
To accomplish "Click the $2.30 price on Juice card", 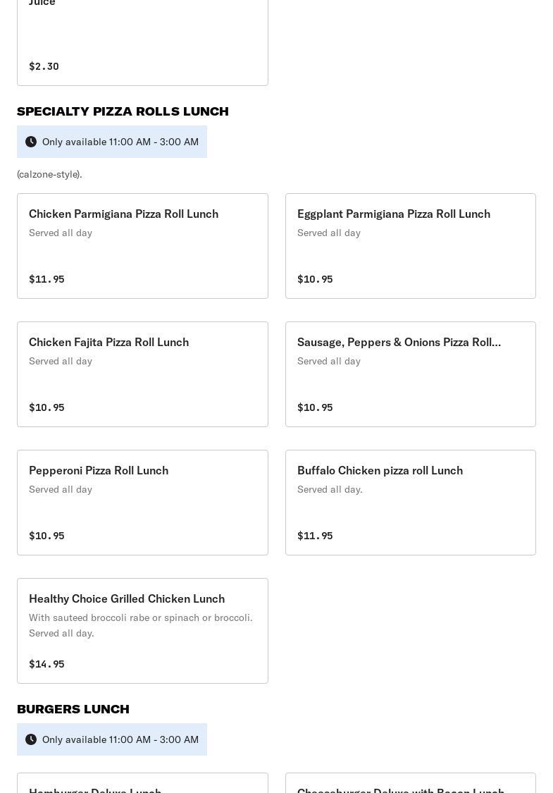I will (44, 66).
